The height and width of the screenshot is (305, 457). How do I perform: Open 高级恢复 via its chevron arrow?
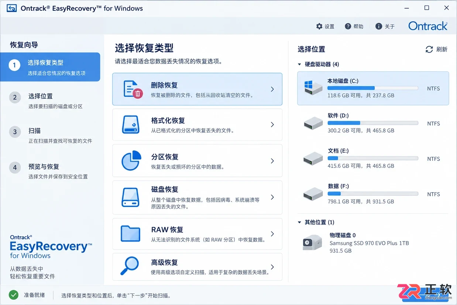[272, 267]
